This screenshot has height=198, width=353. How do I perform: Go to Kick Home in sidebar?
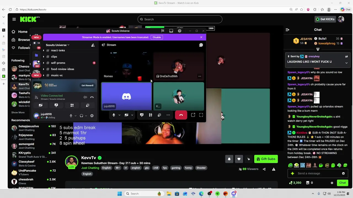click(x=19, y=32)
